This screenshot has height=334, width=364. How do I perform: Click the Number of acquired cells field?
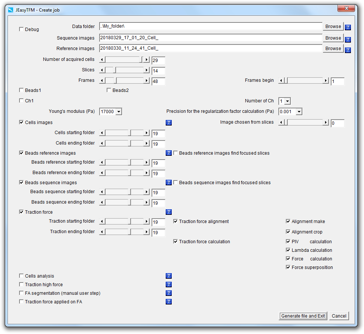[158, 61]
